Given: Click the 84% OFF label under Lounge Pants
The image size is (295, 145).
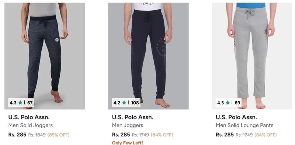Looking at the screenshot, I should (x=265, y=135).
